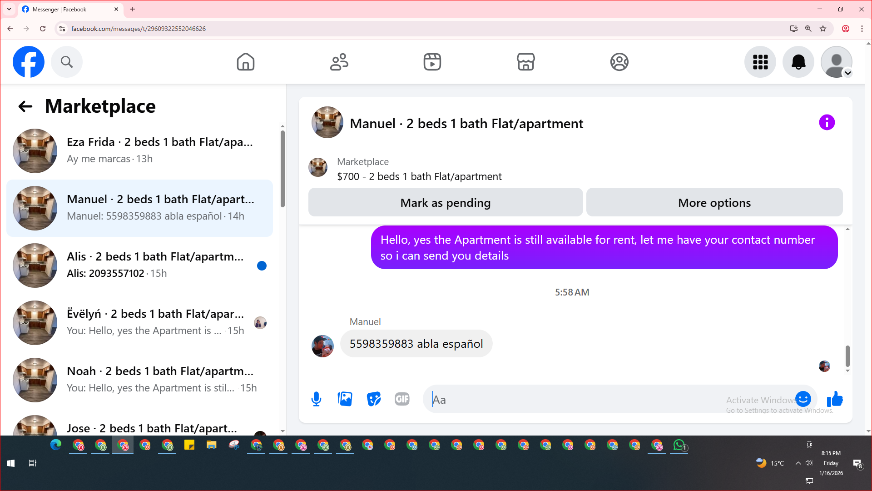Viewport: 872px width, 491px height.
Task: Open the Marketplace tab in navigation
Action: pyautogui.click(x=525, y=62)
